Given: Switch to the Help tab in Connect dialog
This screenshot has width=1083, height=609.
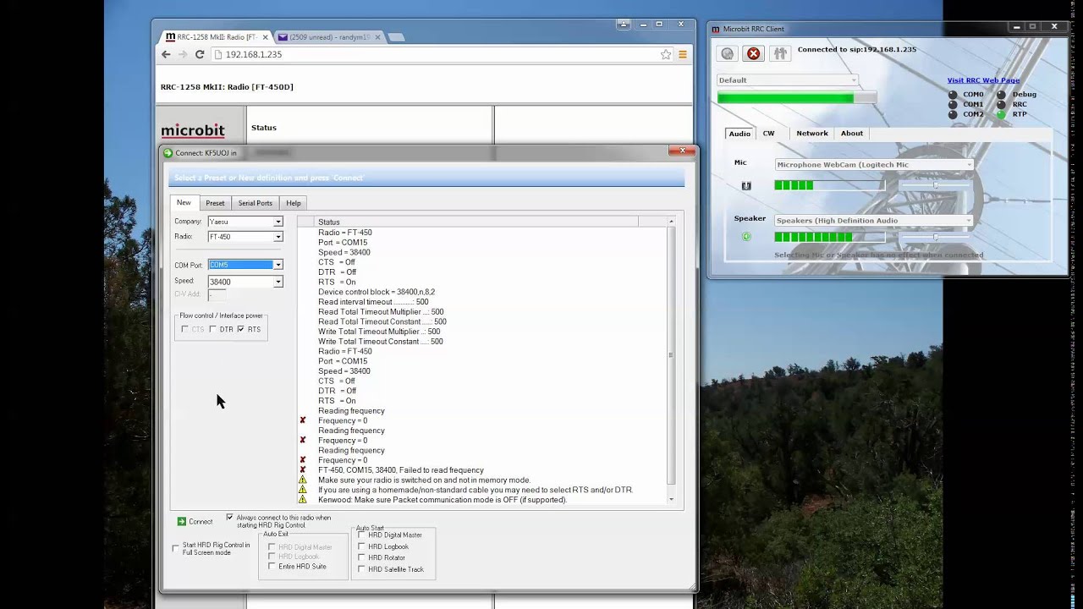Looking at the screenshot, I should (293, 203).
